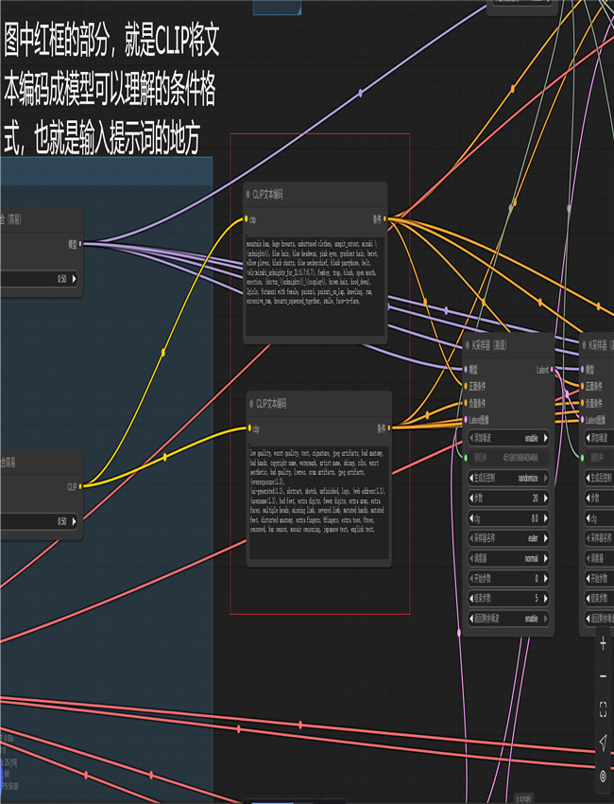Click the collapse dot on K采样器(高级) node
The width and height of the screenshot is (614, 804).
tap(467, 345)
